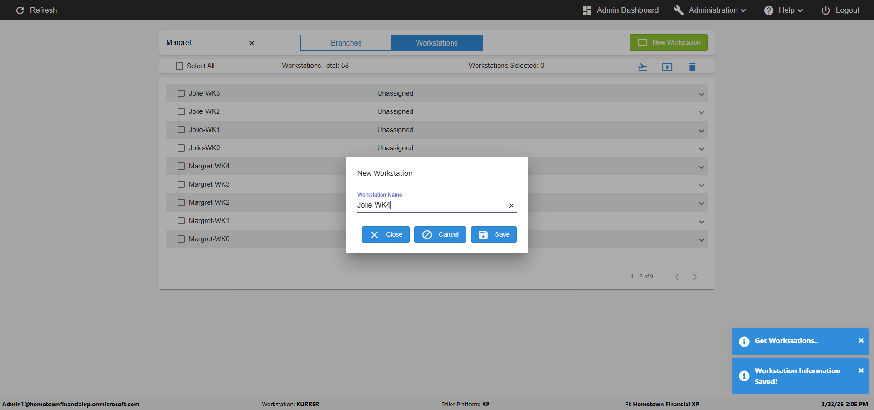The width and height of the screenshot is (874, 410).
Task: Tick the checkbox for Jolie-WK3
Action: coord(181,93)
